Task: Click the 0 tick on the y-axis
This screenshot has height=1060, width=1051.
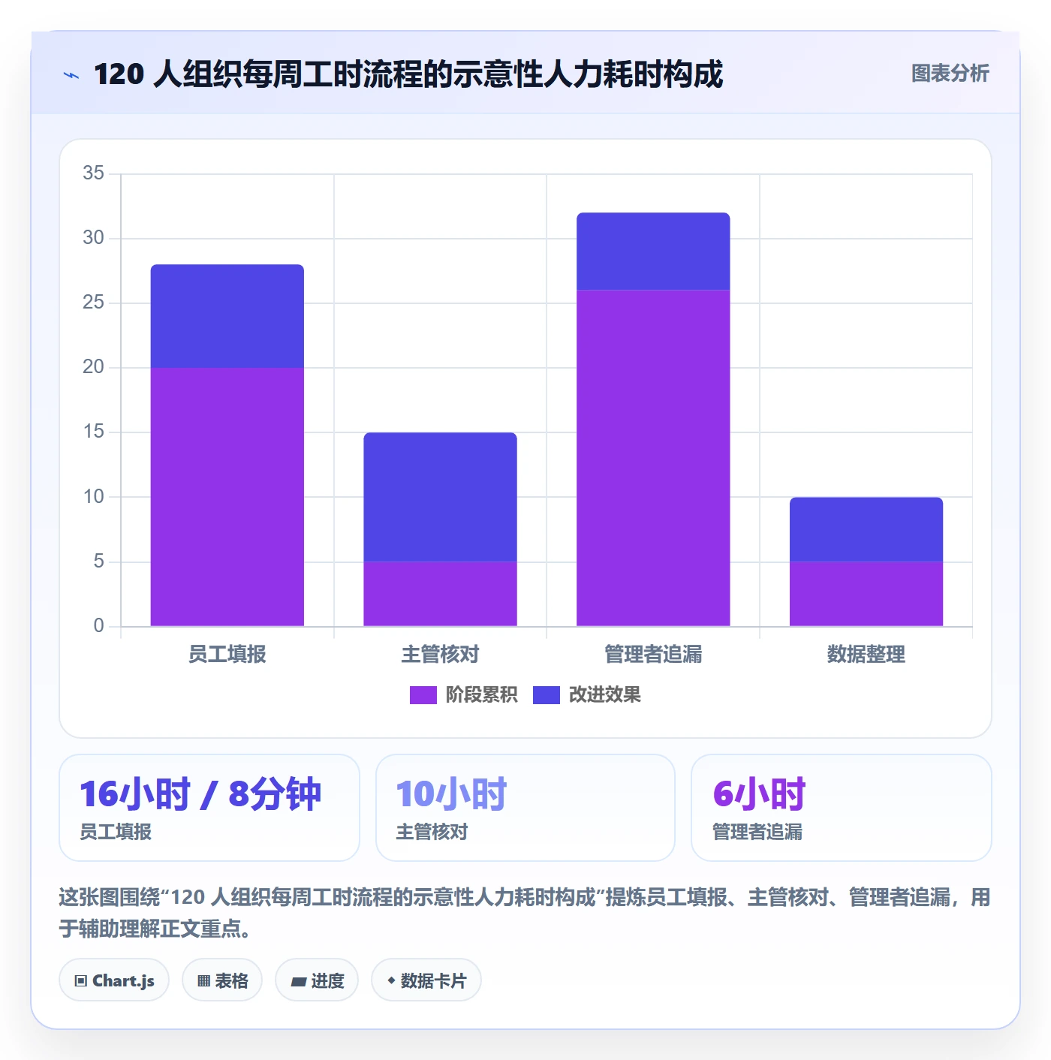Action: click(x=99, y=626)
